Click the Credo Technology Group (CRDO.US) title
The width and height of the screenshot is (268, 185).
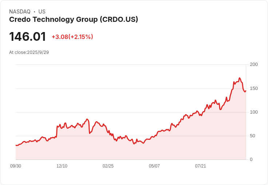[74, 20]
